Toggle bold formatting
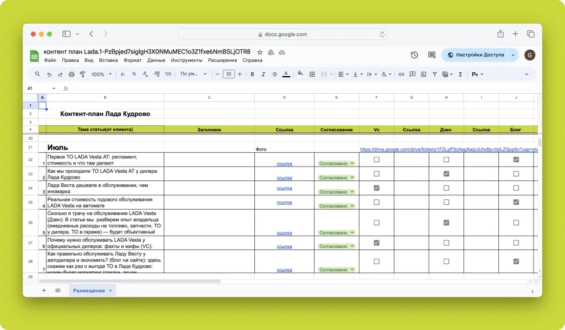Screen dimensions: 565x330 coord(252,74)
